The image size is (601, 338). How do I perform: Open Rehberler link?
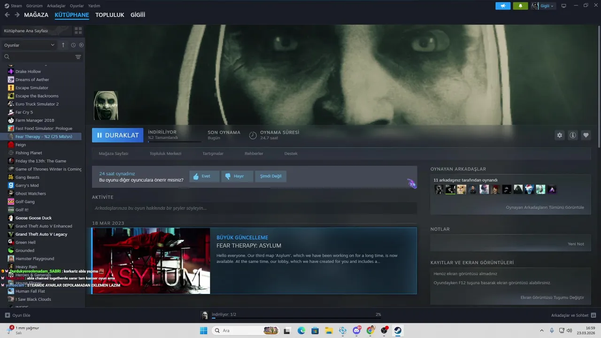click(x=254, y=154)
